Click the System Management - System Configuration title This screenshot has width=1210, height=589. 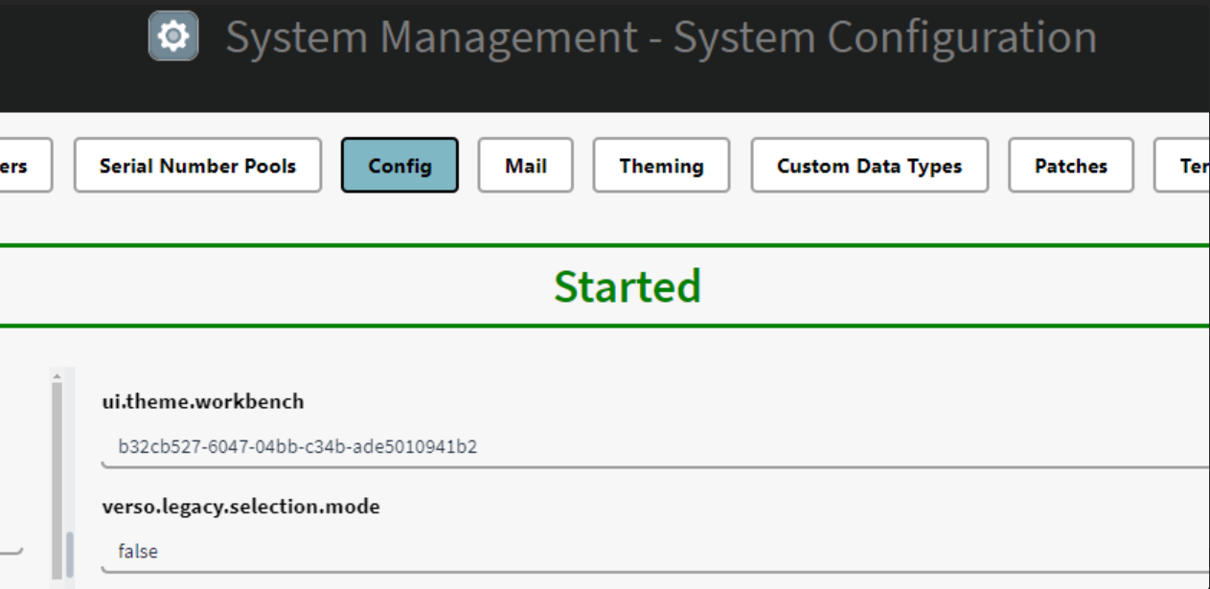click(661, 37)
